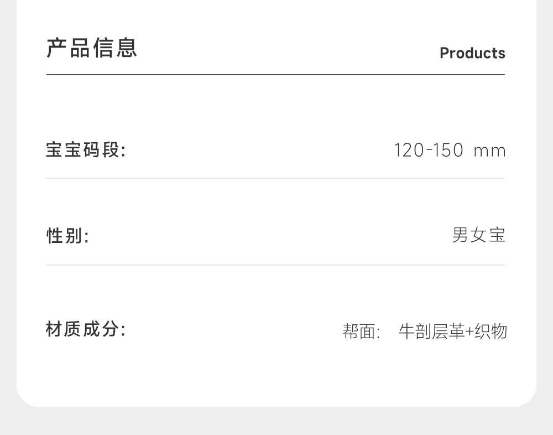The image size is (553, 435).
Task: Click the 宝 character in 男女宝
Action: pos(497,235)
